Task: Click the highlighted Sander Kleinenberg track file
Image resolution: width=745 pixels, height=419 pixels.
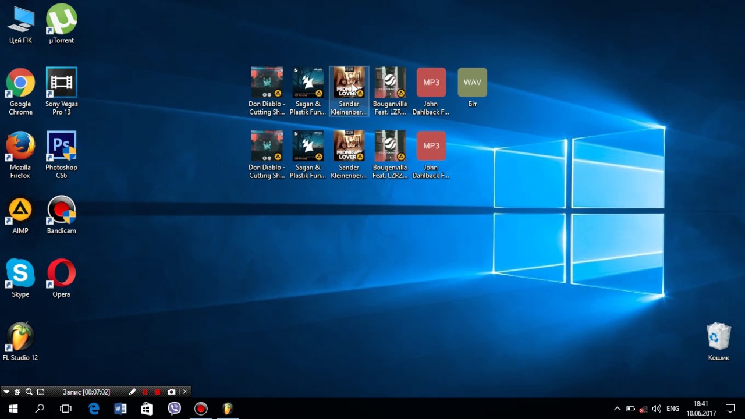Action: pyautogui.click(x=349, y=91)
